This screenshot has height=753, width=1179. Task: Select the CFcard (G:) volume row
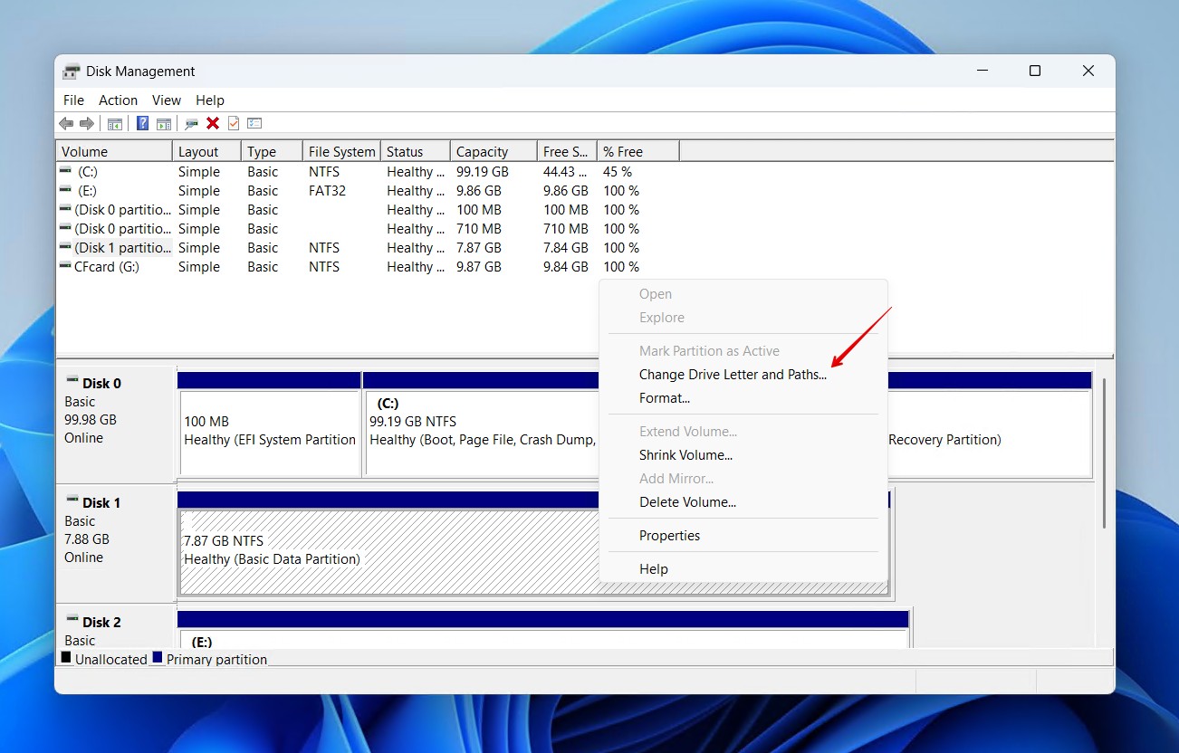coord(100,266)
